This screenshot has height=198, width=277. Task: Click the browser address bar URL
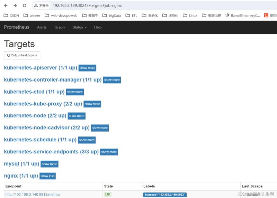(x=87, y=6)
